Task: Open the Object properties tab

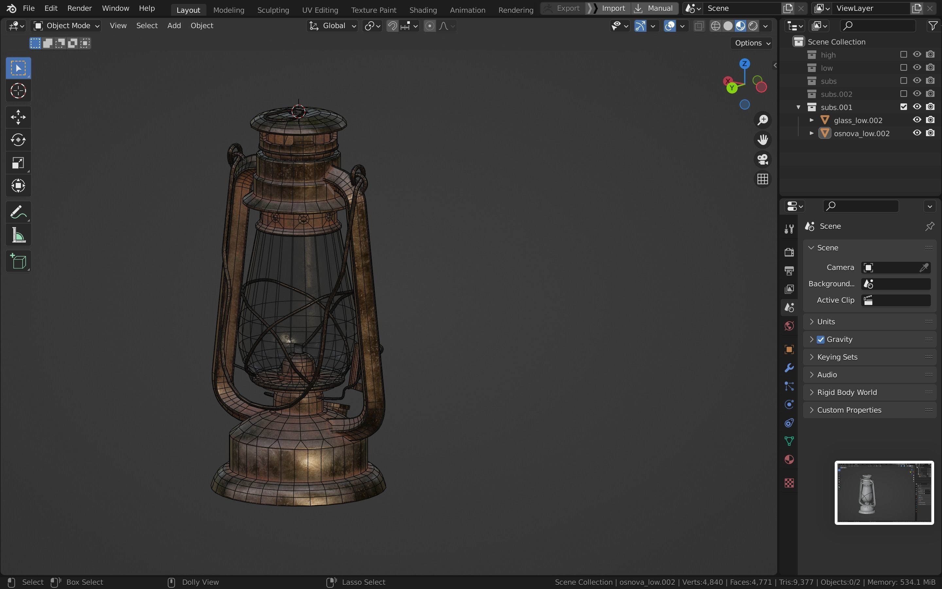Action: [x=789, y=349]
